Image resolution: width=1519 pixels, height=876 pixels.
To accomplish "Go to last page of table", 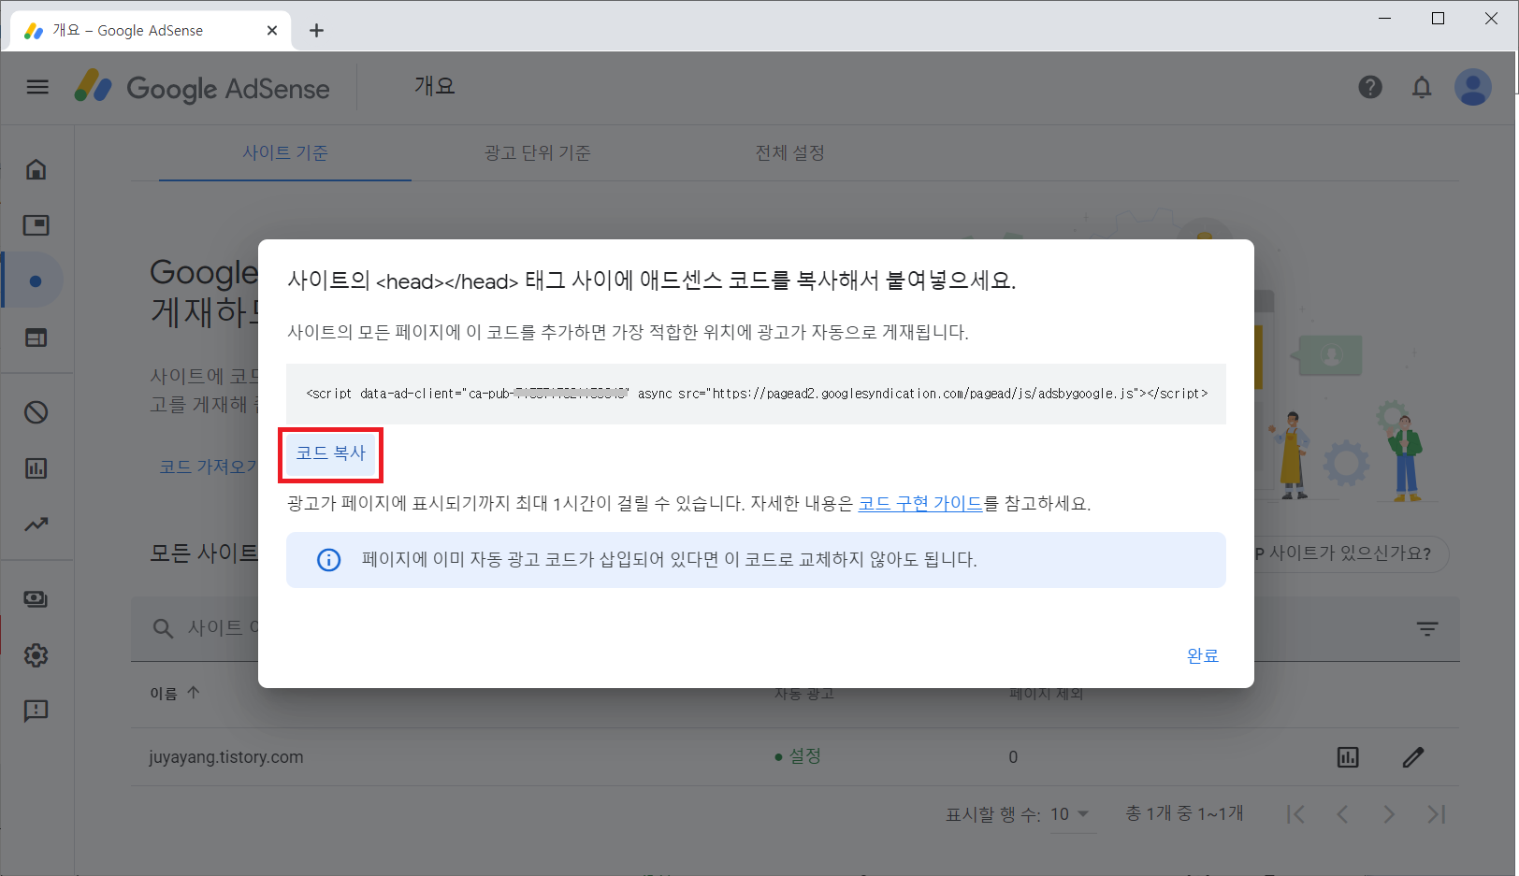I will [x=1437, y=814].
